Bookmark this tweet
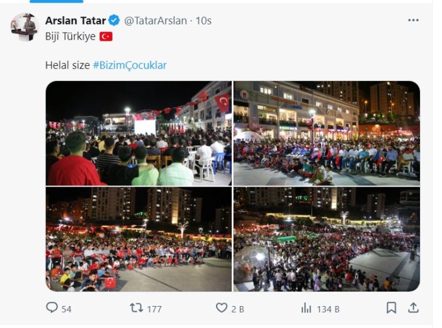442x328 pixels. tap(391, 308)
